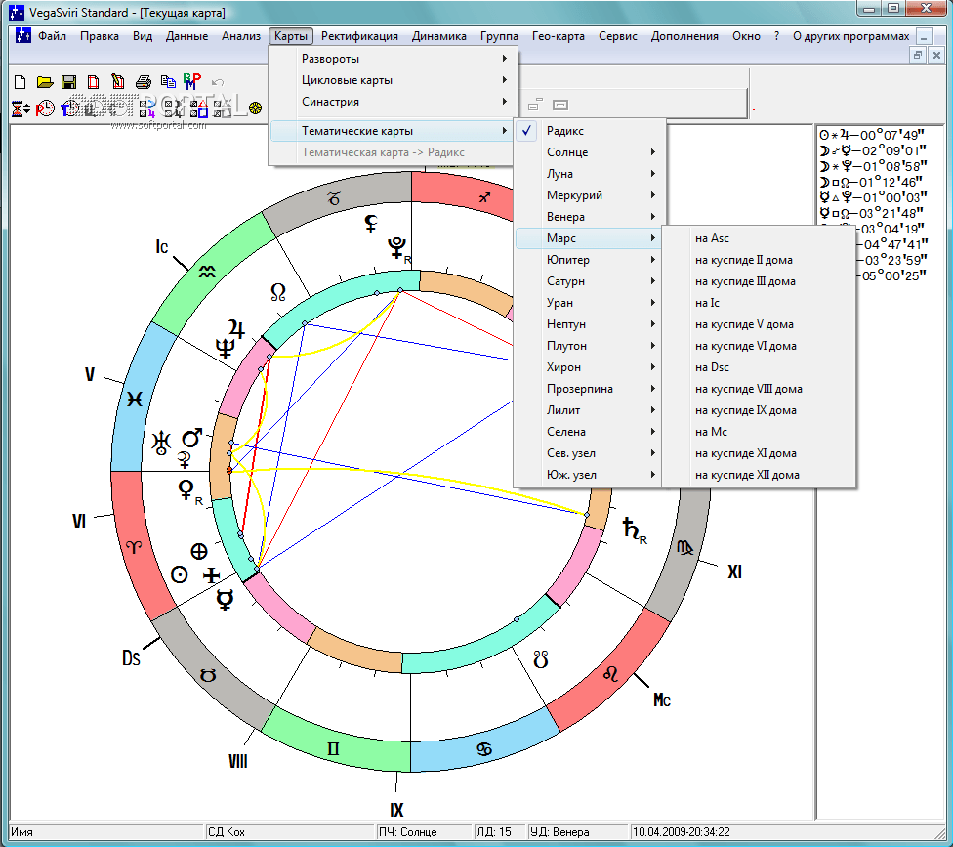The width and height of the screenshot is (953, 847).
Task: Expand the Нептун submenu
Action: [590, 324]
